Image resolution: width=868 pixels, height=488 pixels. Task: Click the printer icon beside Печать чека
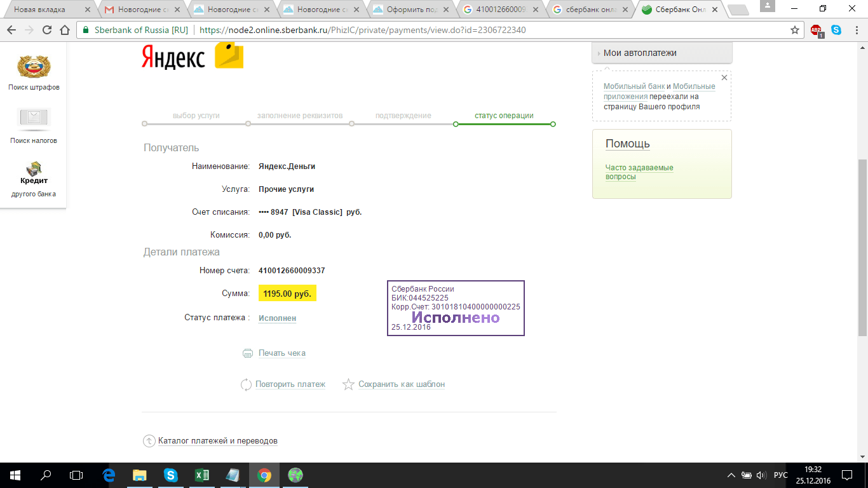pyautogui.click(x=248, y=353)
